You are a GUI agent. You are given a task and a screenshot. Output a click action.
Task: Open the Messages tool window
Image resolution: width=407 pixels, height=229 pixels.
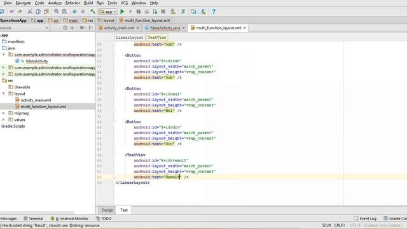(x=8, y=219)
